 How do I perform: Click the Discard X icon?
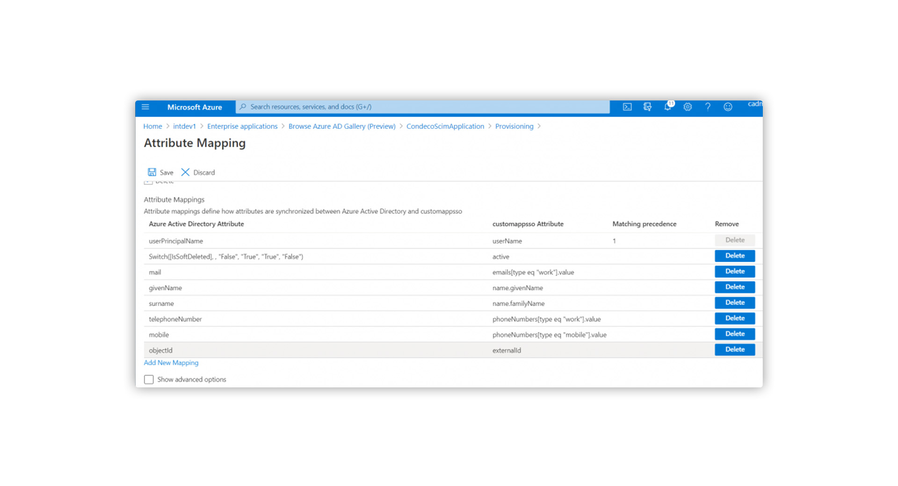(185, 172)
